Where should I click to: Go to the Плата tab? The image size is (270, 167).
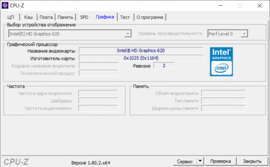46,17
